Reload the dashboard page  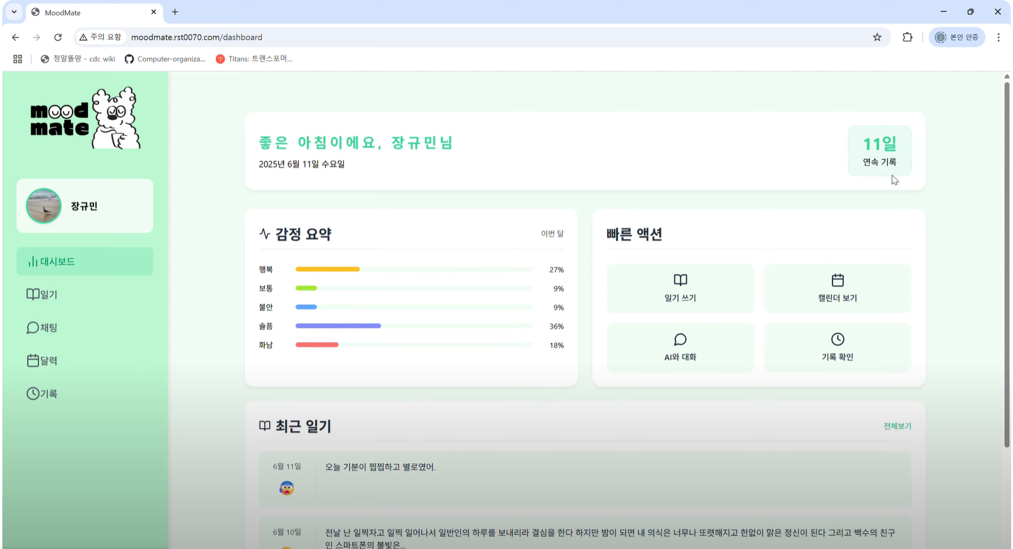coord(58,37)
